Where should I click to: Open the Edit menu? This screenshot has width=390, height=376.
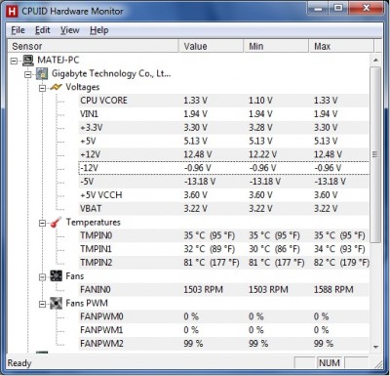click(43, 30)
